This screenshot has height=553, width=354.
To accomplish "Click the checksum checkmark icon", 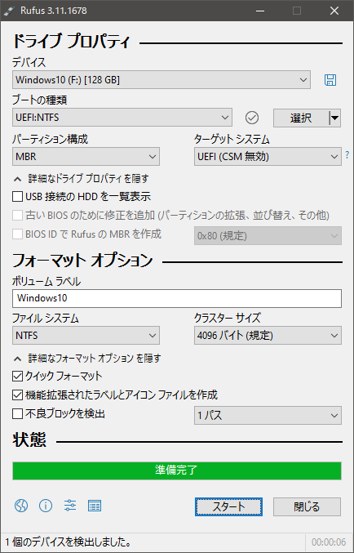I will click(x=252, y=118).
